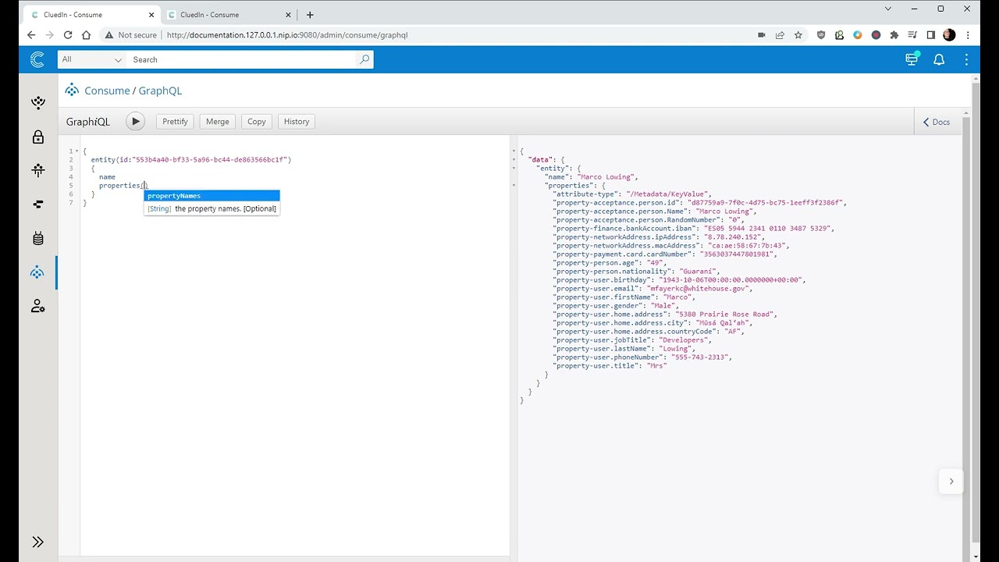Viewport: 999px width, 562px height.
Task: Open the padlock governance sidebar icon
Action: point(37,137)
